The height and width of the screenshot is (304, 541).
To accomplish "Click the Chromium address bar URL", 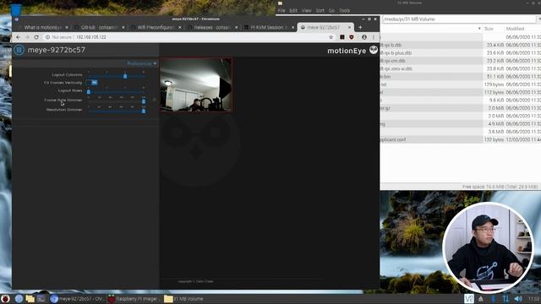I will point(91,37).
